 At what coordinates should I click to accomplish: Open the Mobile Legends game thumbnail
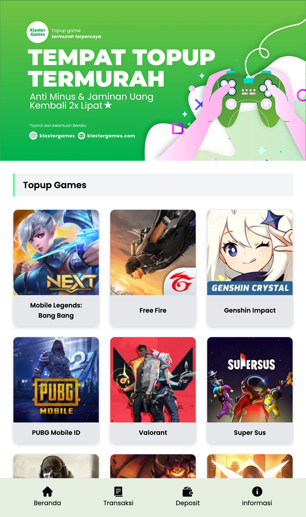pos(56,252)
